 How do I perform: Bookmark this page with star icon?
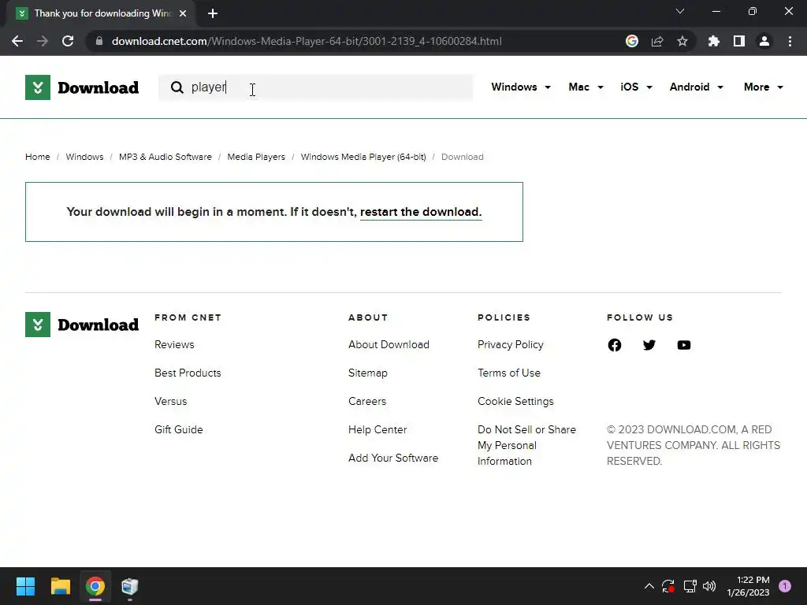[682, 41]
